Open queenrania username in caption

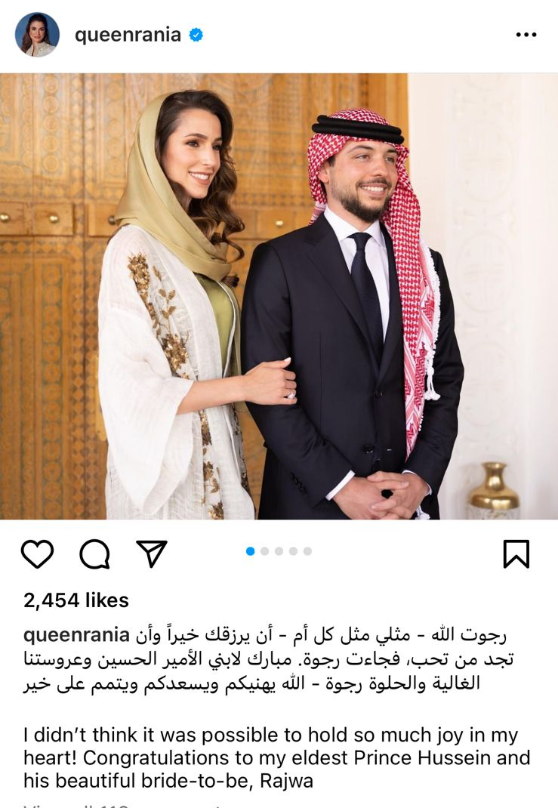click(76, 635)
